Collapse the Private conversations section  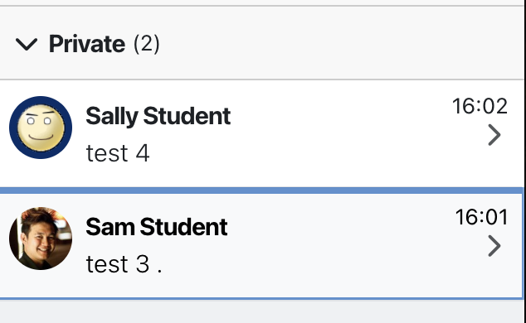(x=27, y=45)
